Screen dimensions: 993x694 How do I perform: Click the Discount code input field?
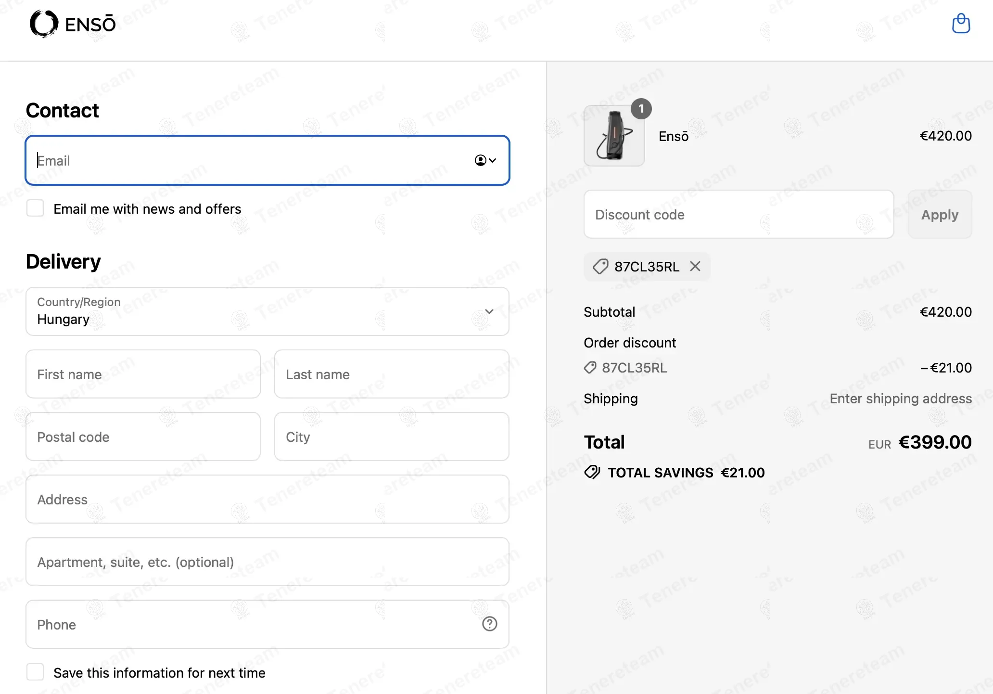point(738,214)
